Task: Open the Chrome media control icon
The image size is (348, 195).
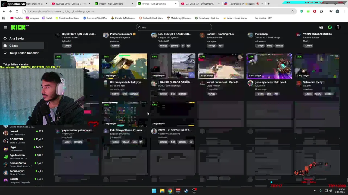Action: (331, 11)
